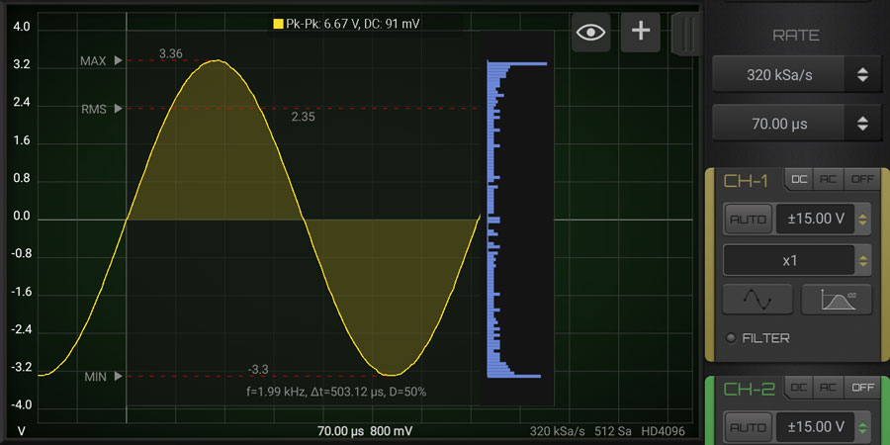Grab the side panel drag handle
This screenshot has height=445, width=890.
point(683,32)
